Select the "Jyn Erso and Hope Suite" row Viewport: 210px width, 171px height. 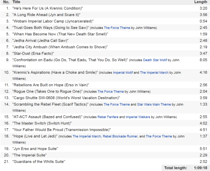coord(105,149)
